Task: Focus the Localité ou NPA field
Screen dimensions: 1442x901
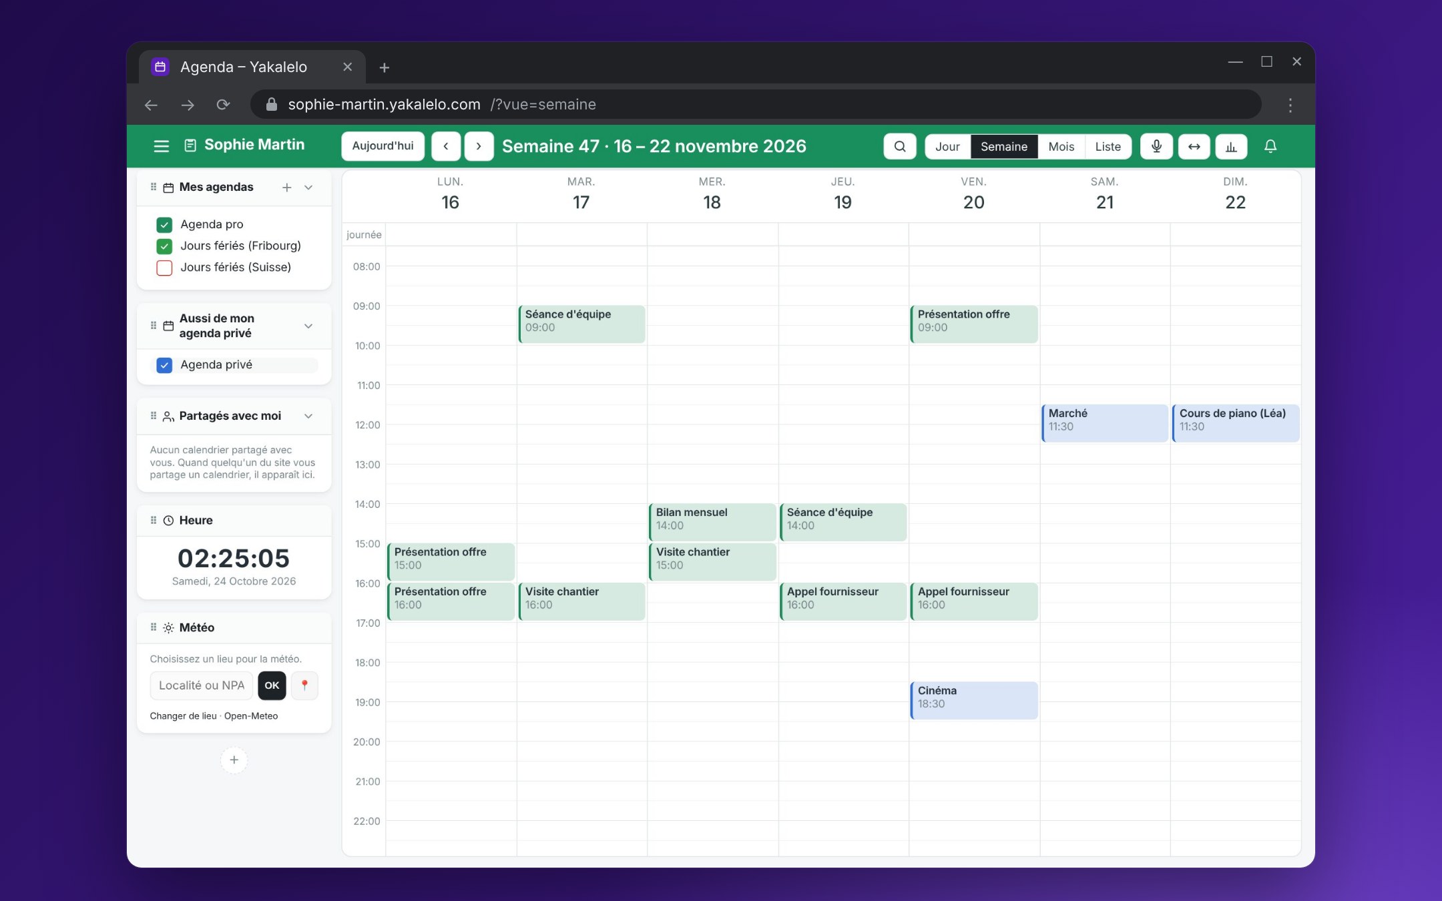Action: coord(201,685)
